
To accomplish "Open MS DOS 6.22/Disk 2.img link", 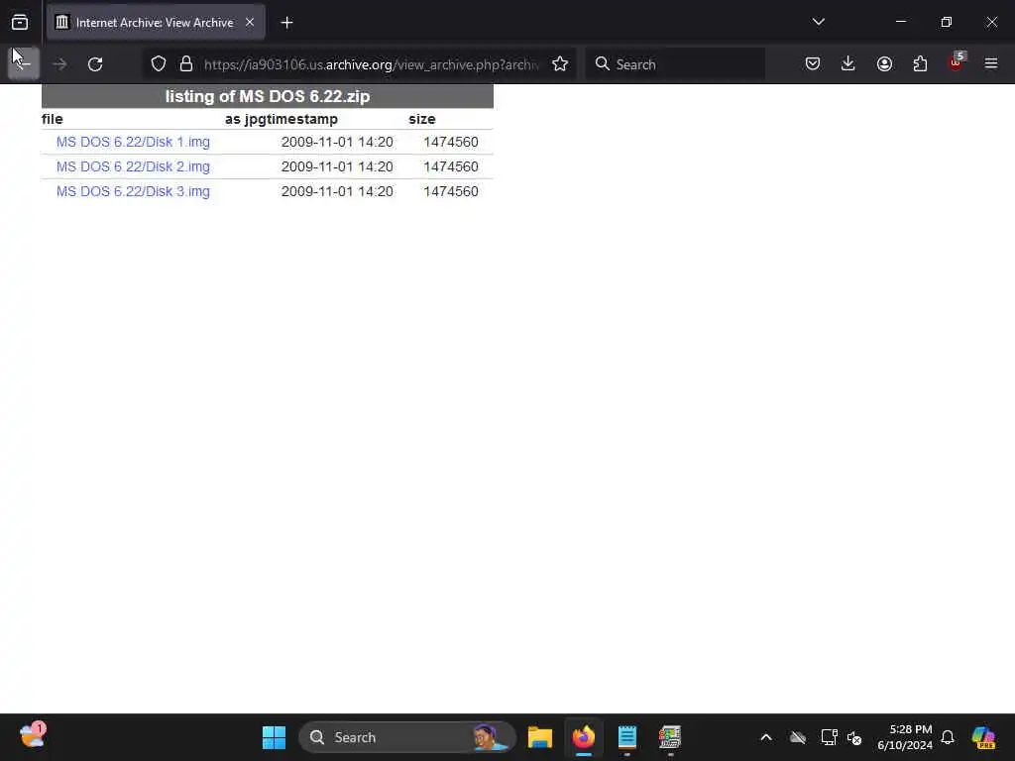I will [133, 166].
